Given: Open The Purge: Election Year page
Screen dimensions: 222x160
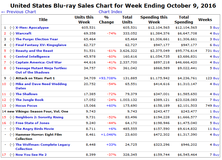Looking at the screenshot, I should coord(37,39).
